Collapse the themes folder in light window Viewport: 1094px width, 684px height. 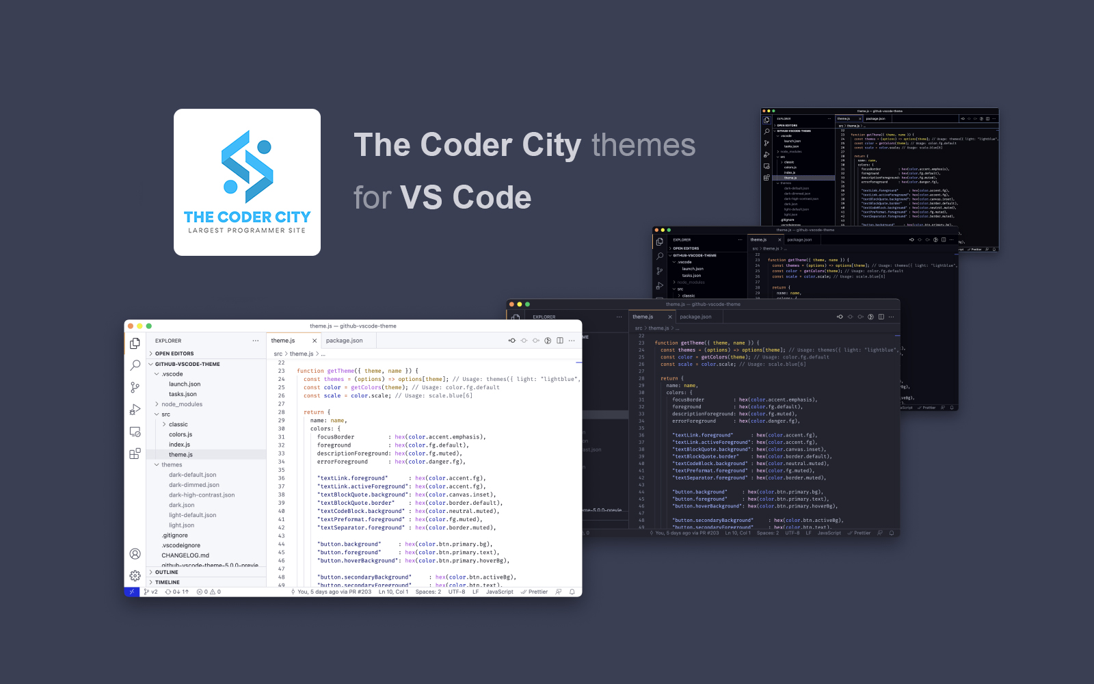tap(206, 464)
